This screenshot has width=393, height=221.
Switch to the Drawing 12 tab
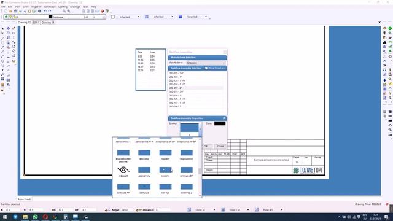click(x=24, y=23)
